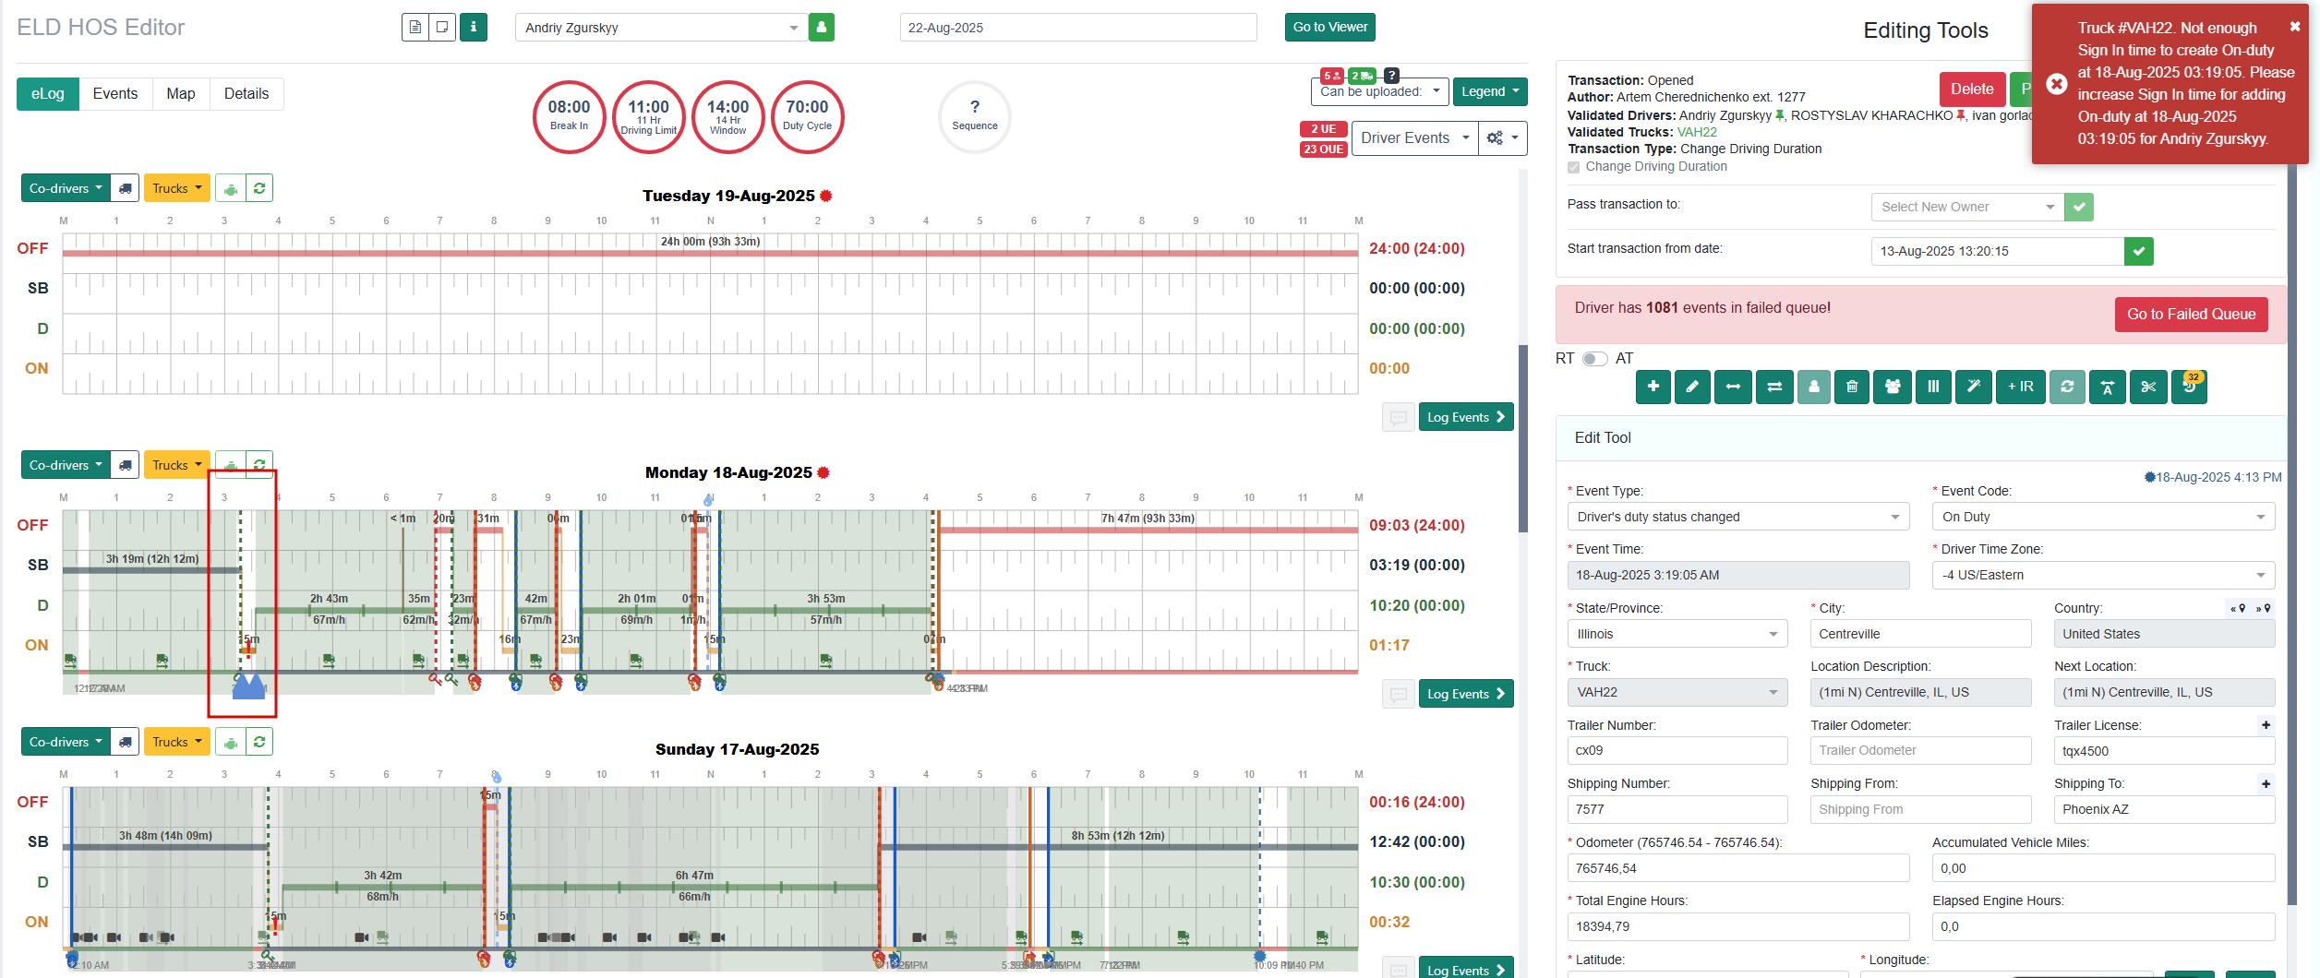Toggle the RT / AT switch

point(1594,359)
